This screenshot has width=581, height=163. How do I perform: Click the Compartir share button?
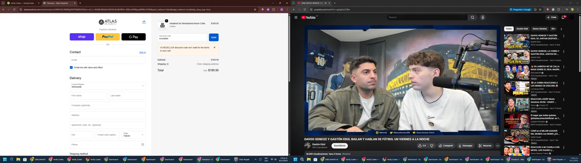[x=446, y=146]
